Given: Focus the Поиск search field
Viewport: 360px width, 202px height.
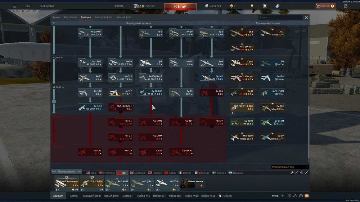Looking at the screenshot, I should click(280, 17).
